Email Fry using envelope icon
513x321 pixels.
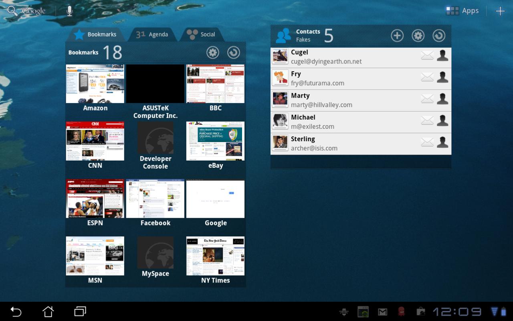tap(427, 77)
